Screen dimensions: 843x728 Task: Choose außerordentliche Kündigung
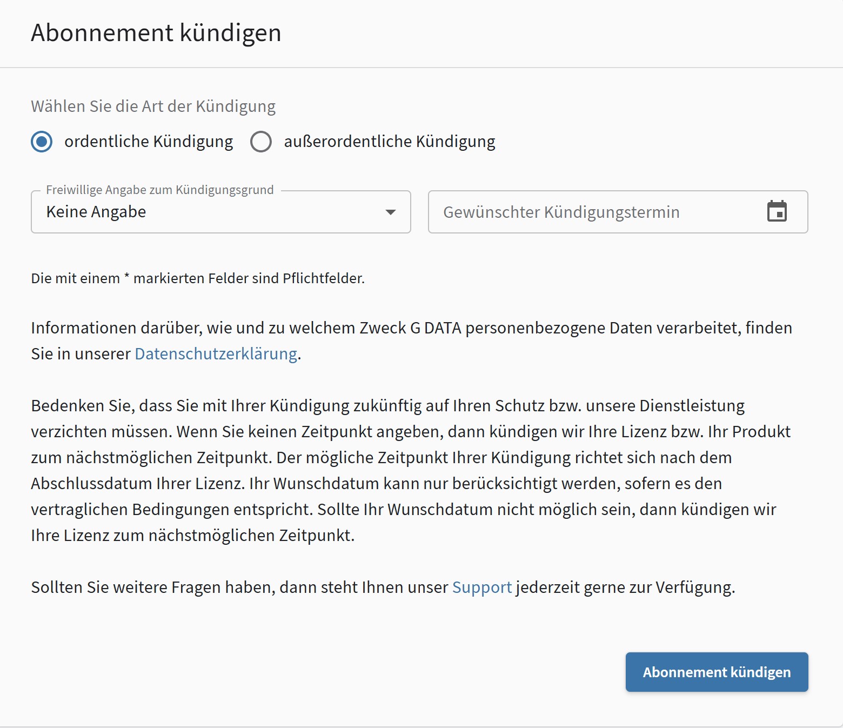pos(261,142)
